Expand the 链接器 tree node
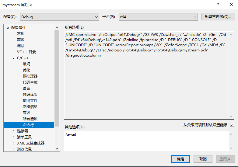The height and width of the screenshot is (167, 238). tap(13, 131)
